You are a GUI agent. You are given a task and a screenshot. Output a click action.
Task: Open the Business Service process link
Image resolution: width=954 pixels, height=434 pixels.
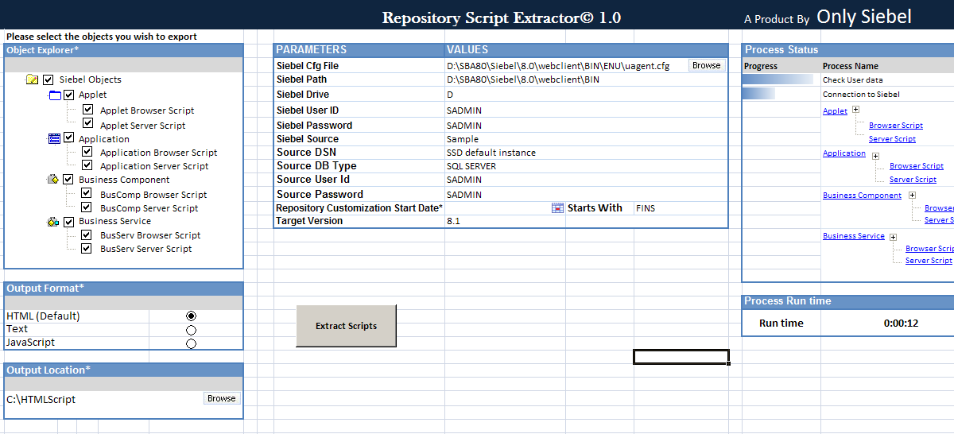coord(854,236)
